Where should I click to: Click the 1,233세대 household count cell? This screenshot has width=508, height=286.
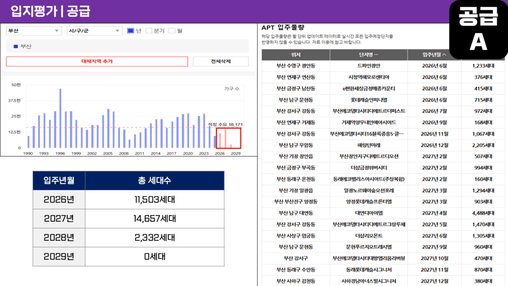click(483, 66)
